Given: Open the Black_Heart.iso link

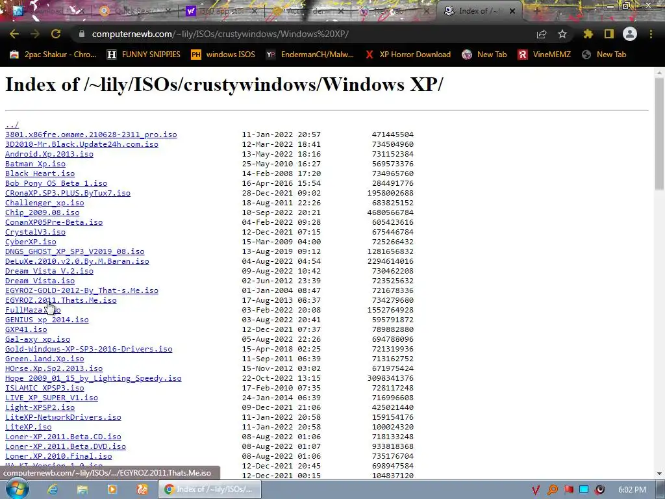Looking at the screenshot, I should [40, 173].
